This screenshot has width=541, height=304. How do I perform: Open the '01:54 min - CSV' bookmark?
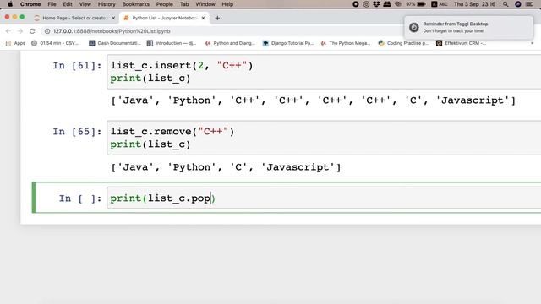point(55,43)
